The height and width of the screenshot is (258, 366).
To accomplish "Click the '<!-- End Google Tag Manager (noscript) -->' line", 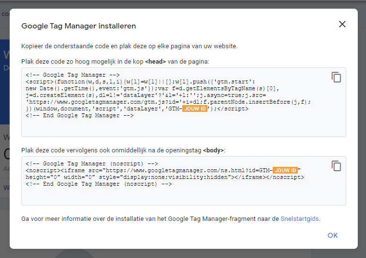I will [x=99, y=184].
